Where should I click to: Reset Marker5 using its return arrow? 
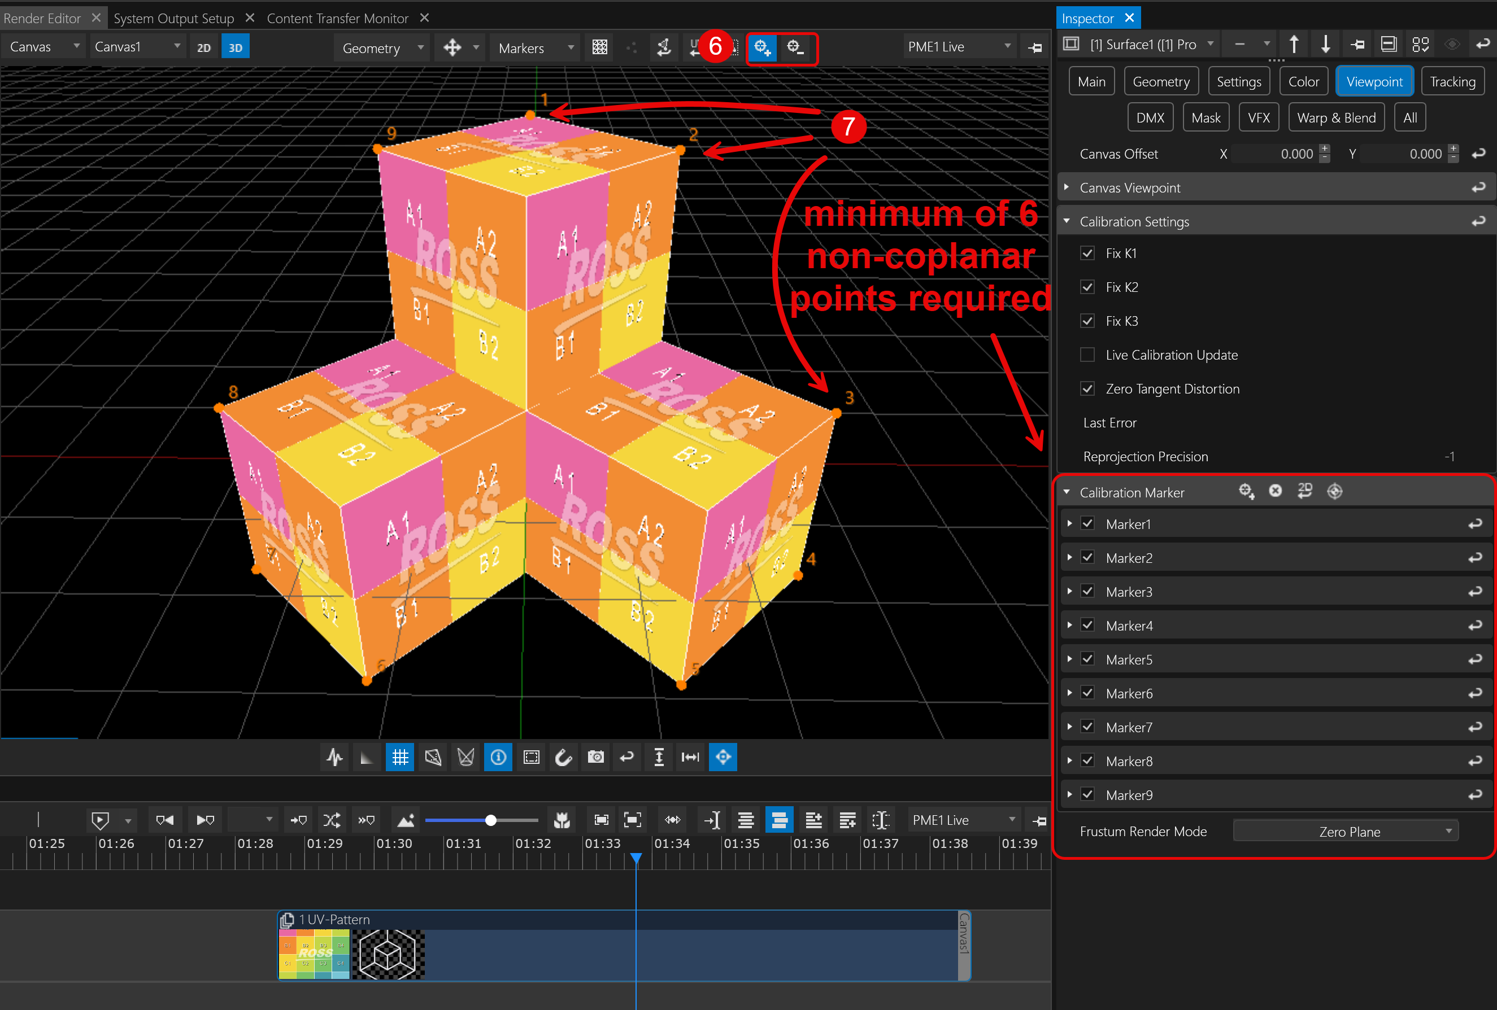[x=1474, y=659]
